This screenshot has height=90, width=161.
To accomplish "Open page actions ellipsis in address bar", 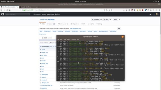I will click(102, 10).
